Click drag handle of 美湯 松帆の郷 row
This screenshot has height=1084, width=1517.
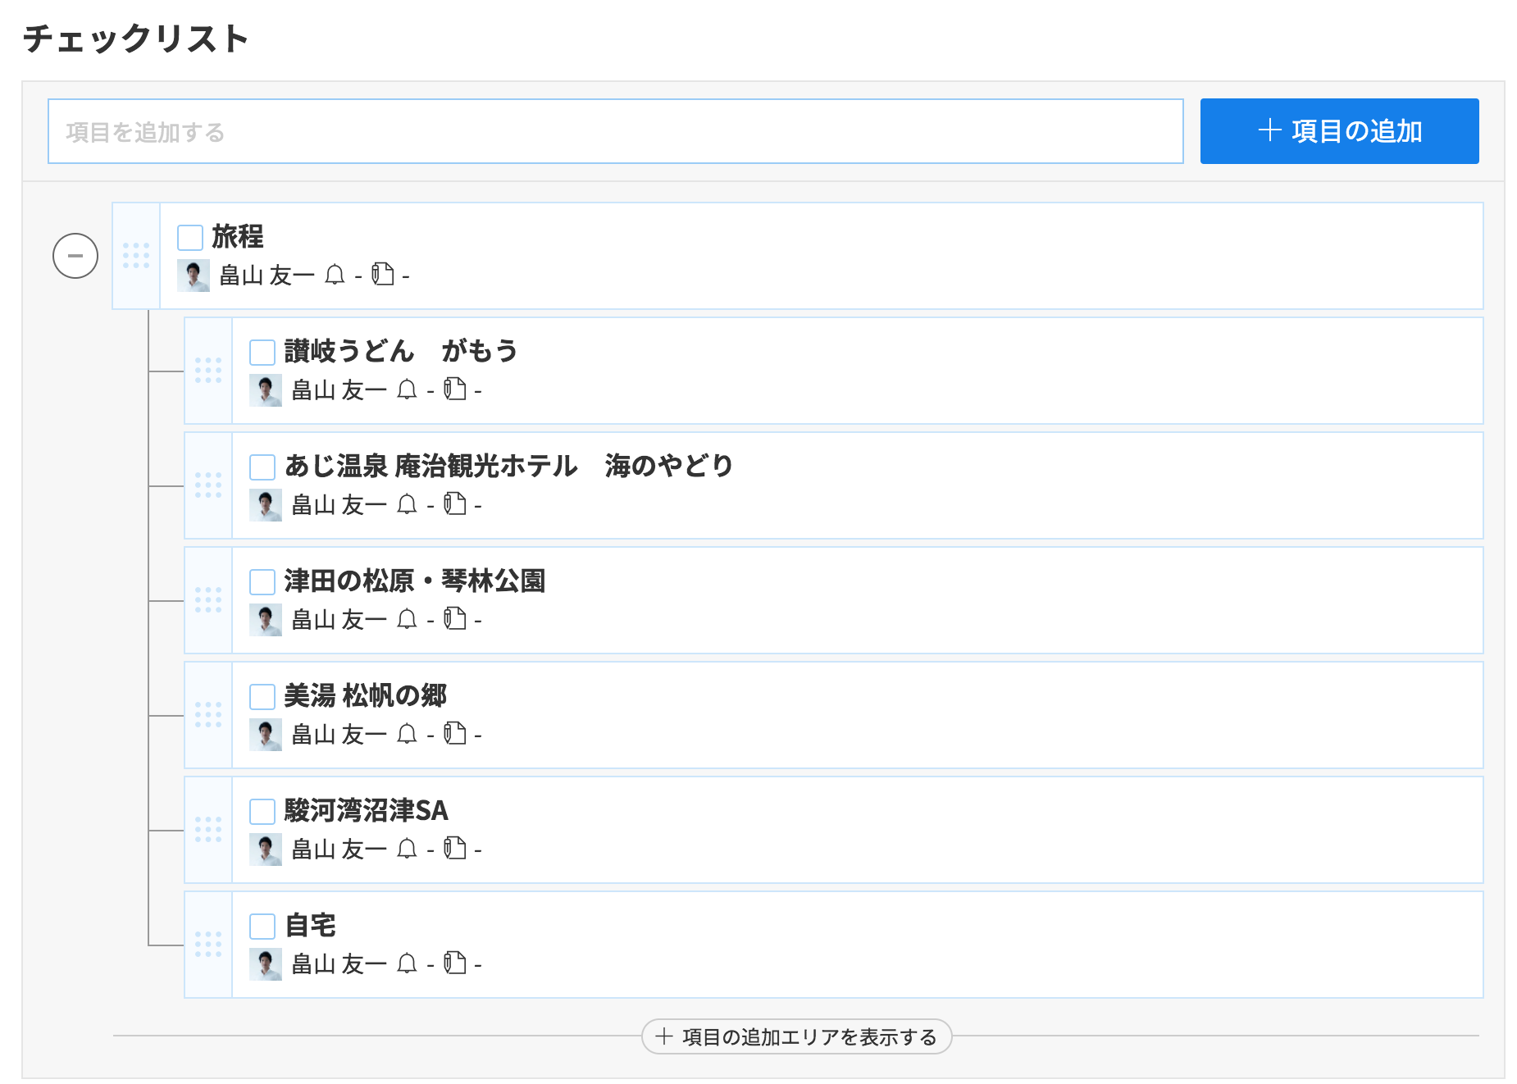pos(208,715)
